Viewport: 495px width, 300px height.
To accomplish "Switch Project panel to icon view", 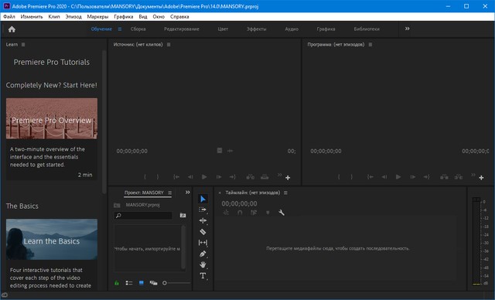I will pyautogui.click(x=141, y=283).
